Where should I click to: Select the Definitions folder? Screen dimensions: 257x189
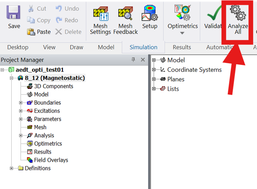click(x=38, y=168)
